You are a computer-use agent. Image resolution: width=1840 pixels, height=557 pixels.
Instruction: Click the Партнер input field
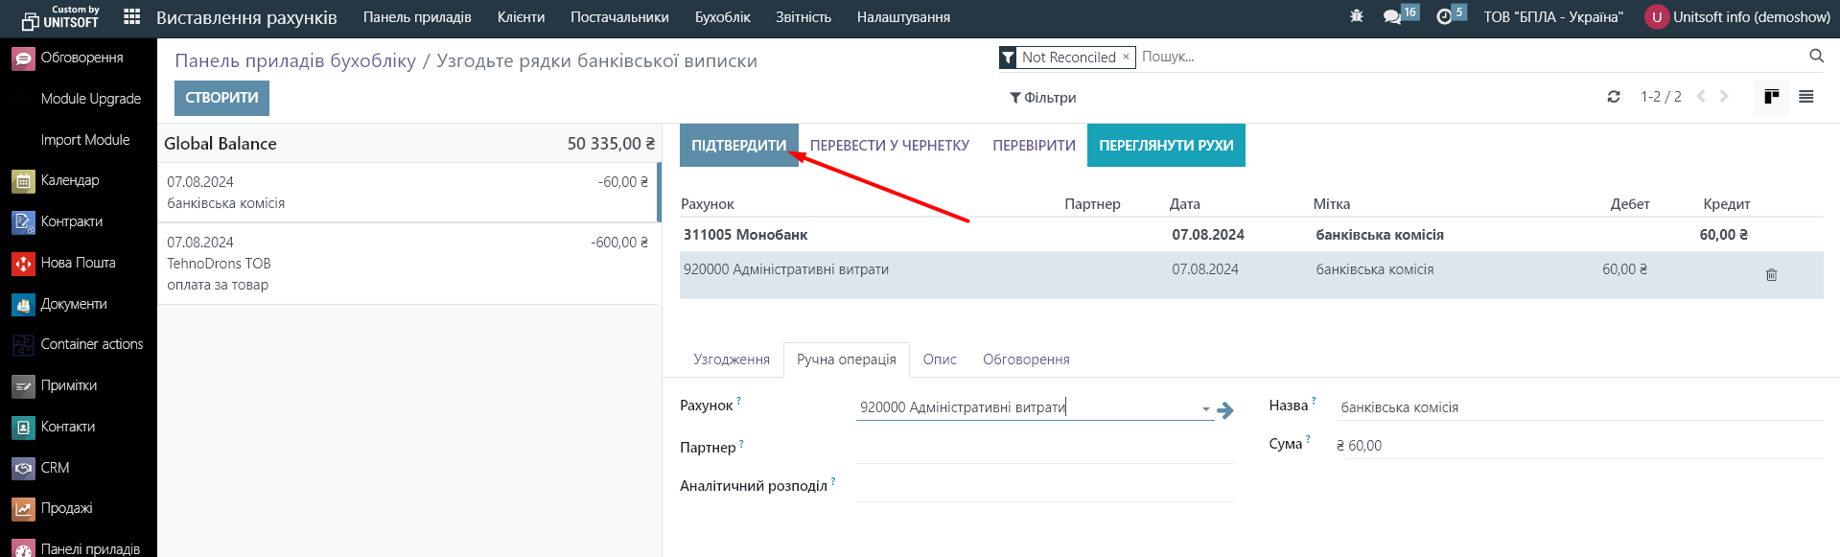coord(1044,448)
